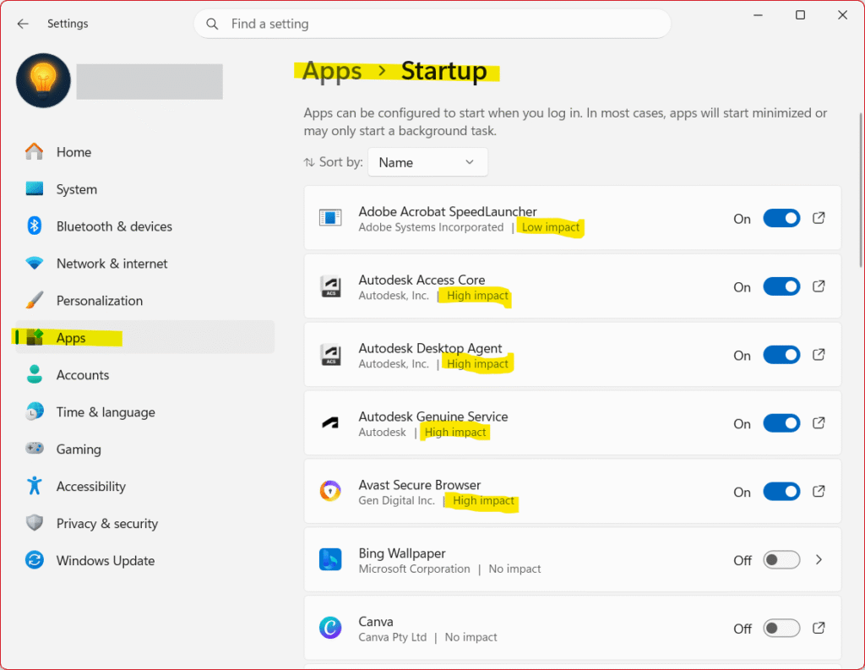This screenshot has height=670, width=865.
Task: Click the Home house icon
Action: 34,152
